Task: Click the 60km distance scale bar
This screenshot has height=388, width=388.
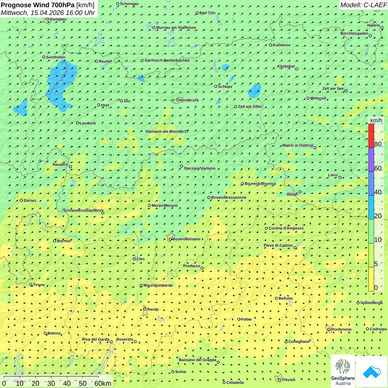Action: [57, 381]
